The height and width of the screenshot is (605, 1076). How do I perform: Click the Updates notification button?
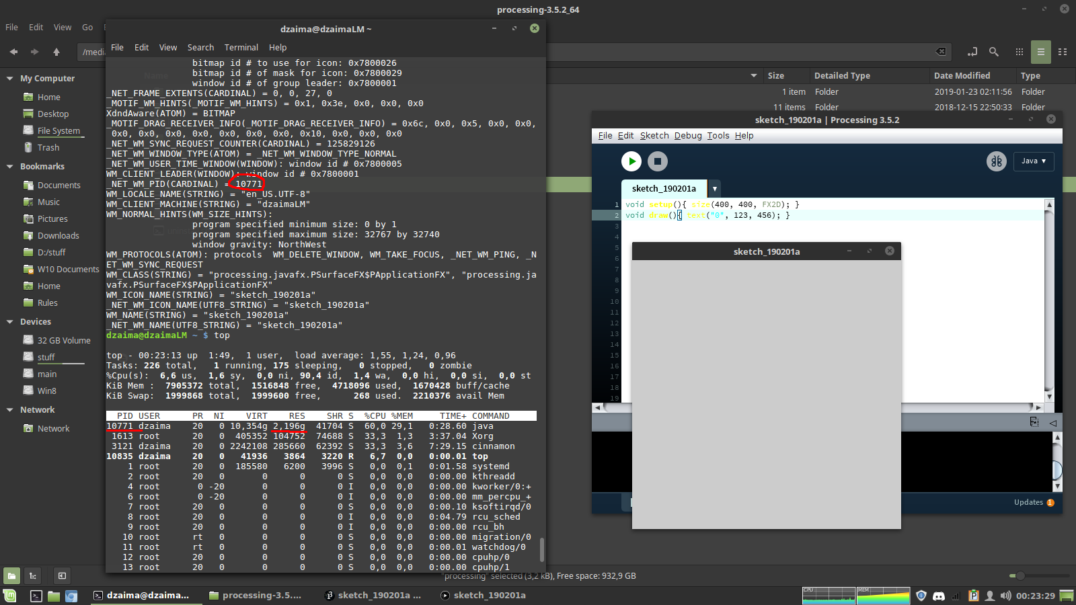[1033, 502]
